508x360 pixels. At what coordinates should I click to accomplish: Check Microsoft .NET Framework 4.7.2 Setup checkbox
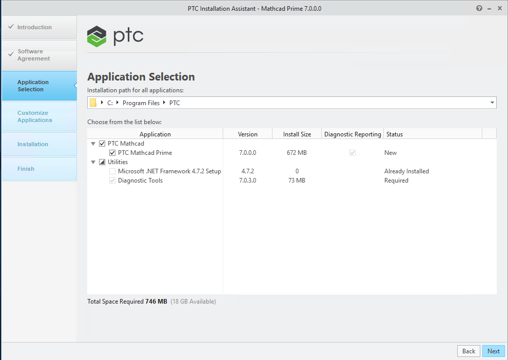112,171
